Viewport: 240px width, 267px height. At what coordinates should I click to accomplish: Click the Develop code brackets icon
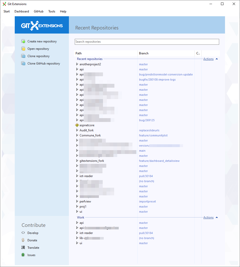(23, 233)
